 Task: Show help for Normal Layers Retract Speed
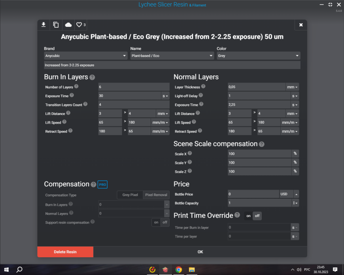[x=200, y=130]
